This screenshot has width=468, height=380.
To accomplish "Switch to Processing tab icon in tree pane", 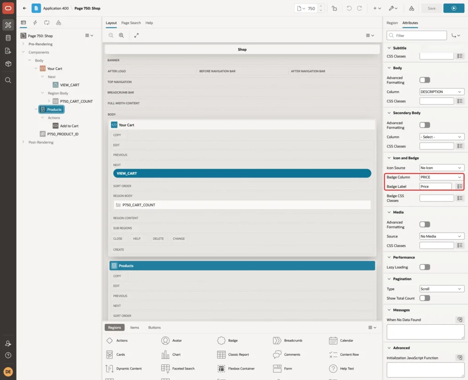I will [47, 23].
